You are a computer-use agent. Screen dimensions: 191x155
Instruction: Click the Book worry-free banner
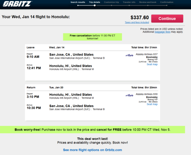click(x=92, y=129)
